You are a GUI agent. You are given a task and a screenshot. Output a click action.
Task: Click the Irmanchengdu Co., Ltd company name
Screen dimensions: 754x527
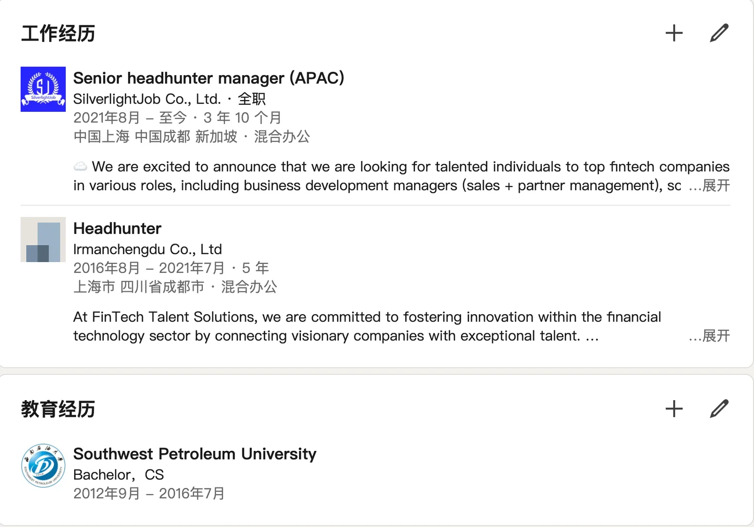[147, 249]
